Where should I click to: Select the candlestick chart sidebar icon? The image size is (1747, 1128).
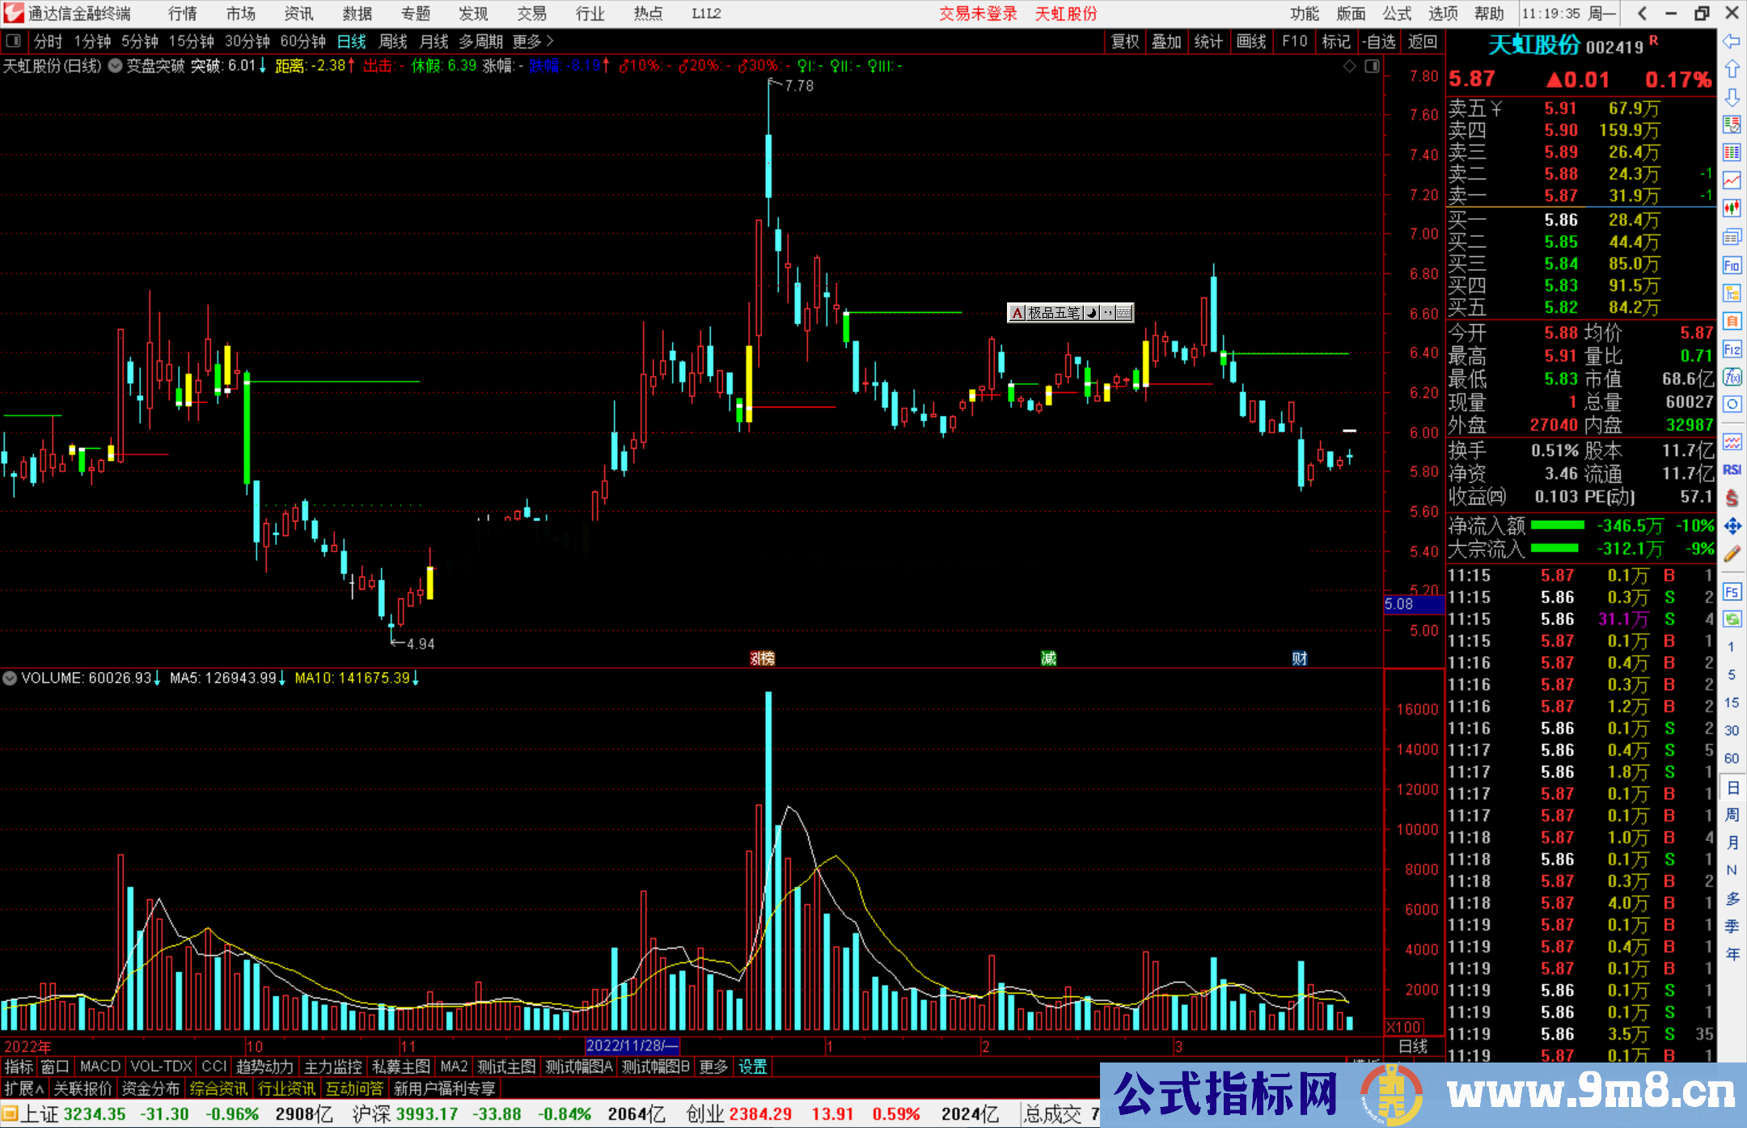click(x=1732, y=209)
